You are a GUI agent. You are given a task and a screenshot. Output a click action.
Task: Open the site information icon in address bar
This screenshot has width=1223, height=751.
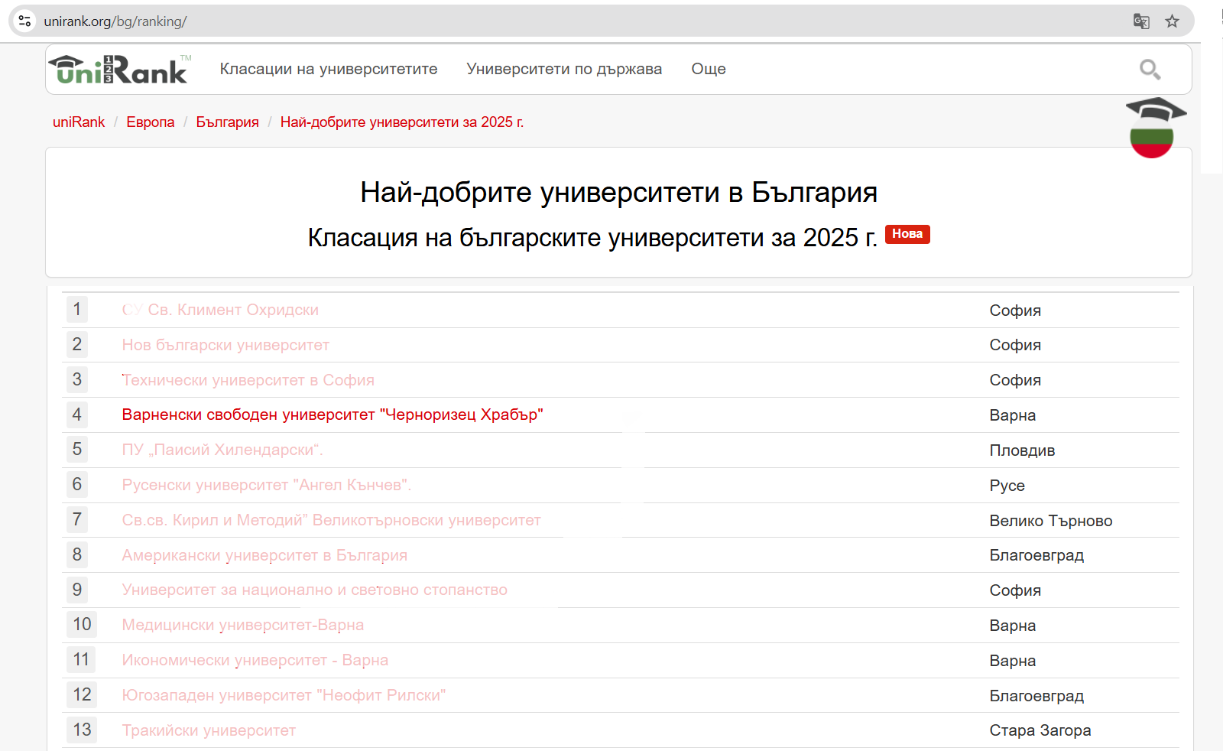pos(24,21)
